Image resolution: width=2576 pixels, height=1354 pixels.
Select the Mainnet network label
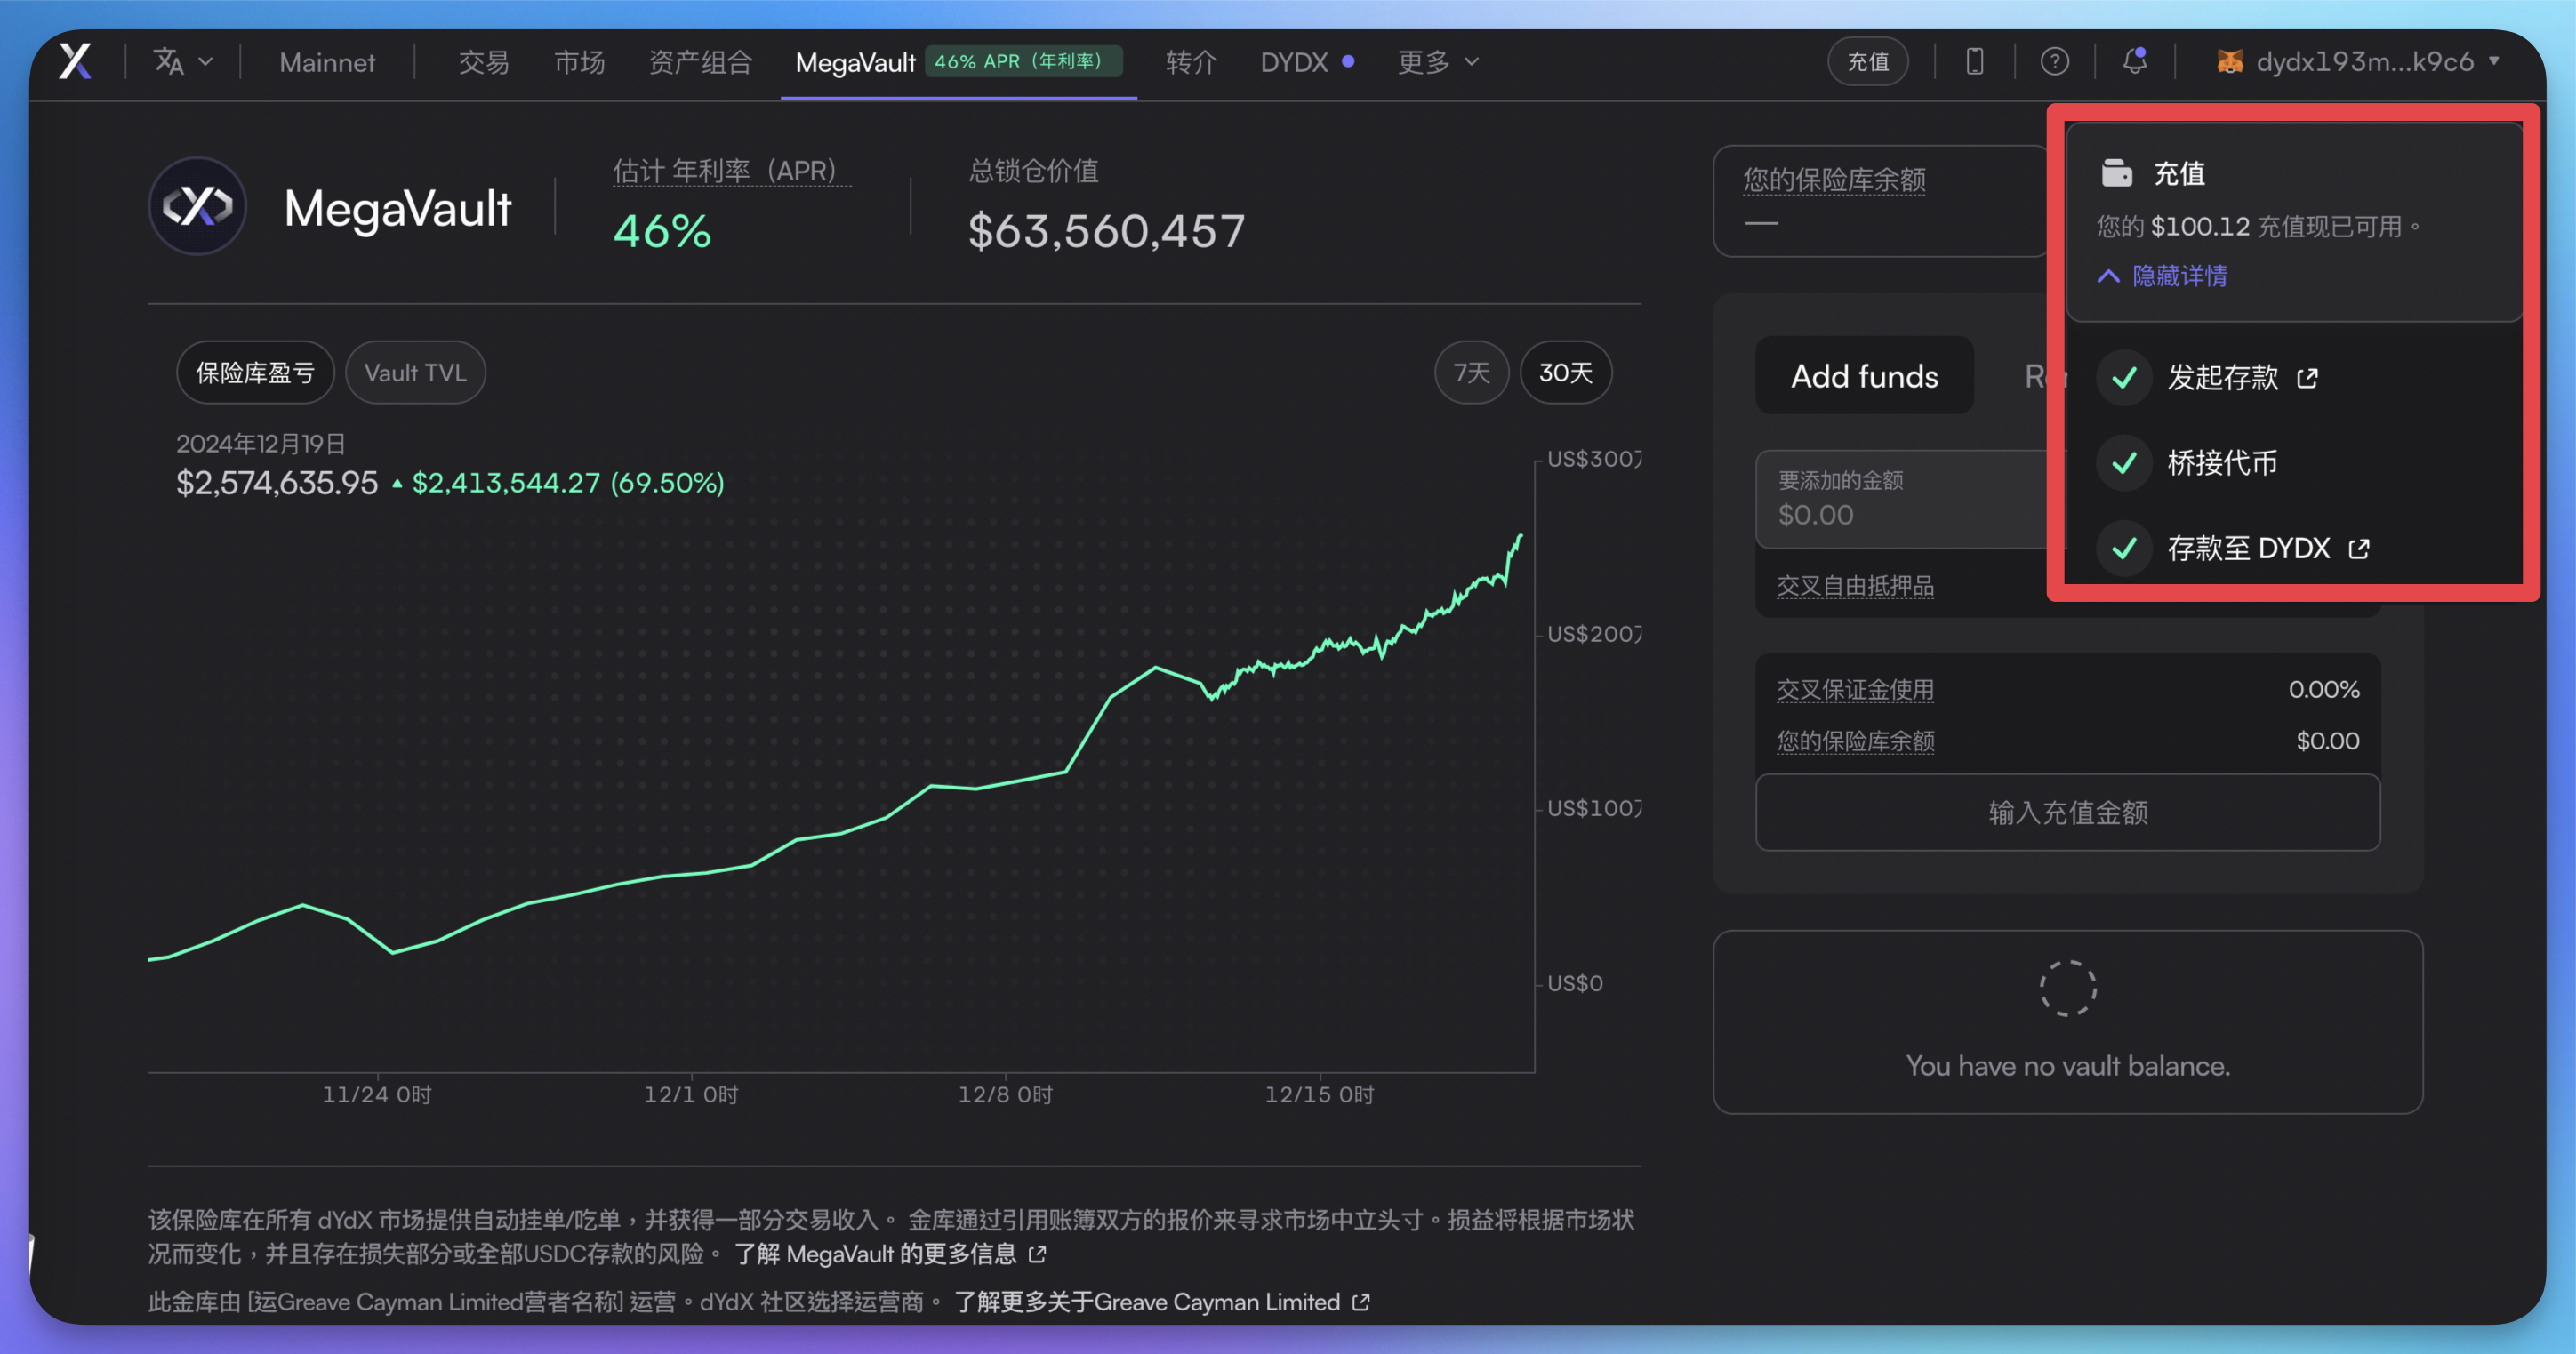[x=327, y=62]
